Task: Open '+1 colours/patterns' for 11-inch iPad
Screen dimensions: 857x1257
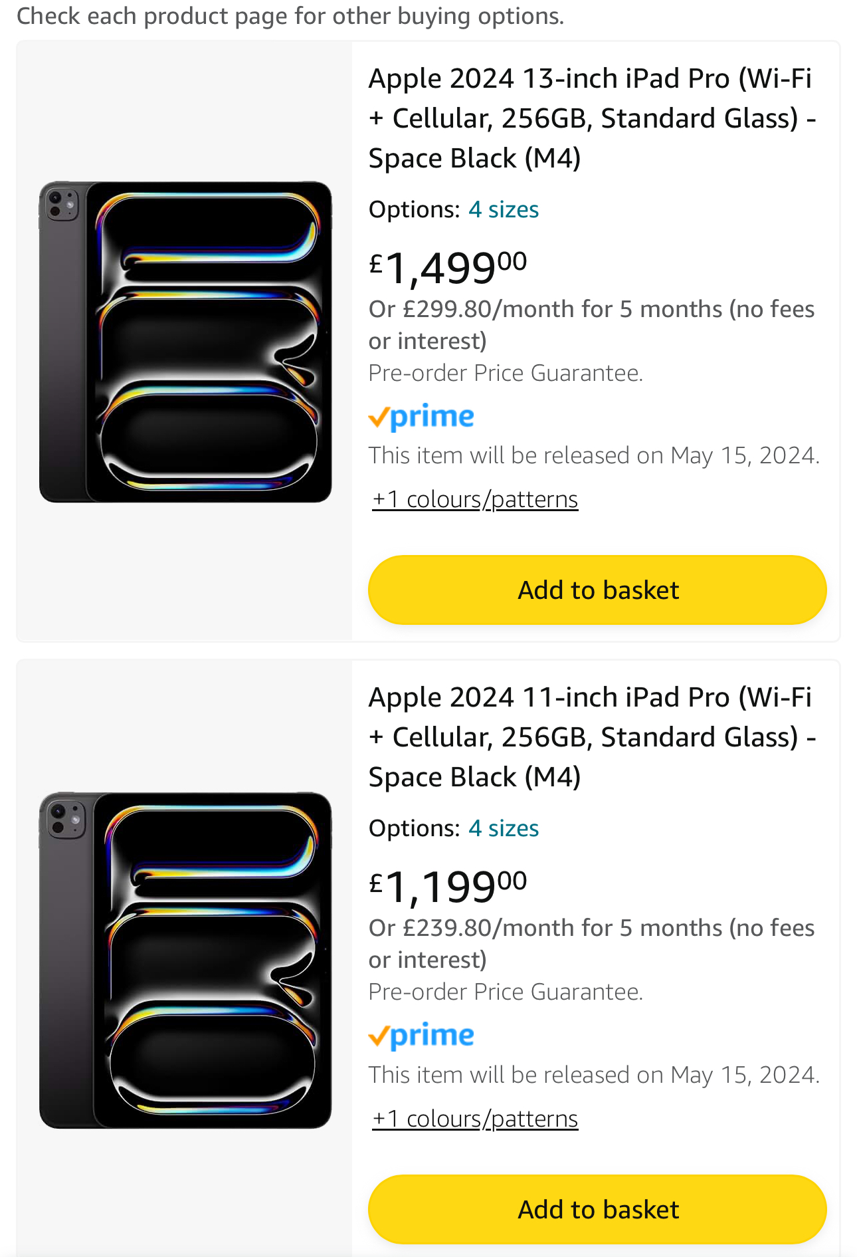Action: (475, 1119)
